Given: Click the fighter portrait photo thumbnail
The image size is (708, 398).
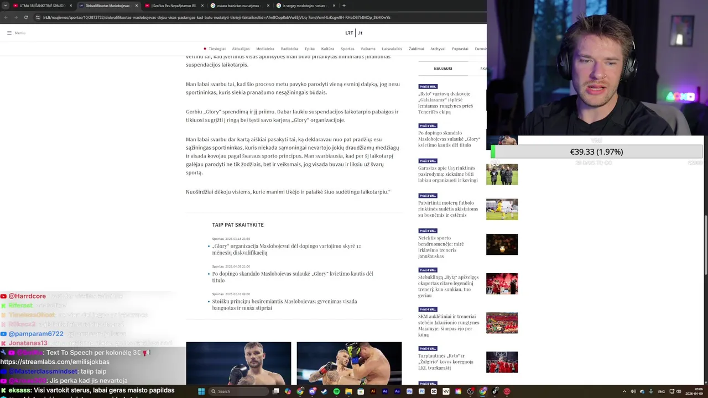Looking at the screenshot, I should [238, 363].
